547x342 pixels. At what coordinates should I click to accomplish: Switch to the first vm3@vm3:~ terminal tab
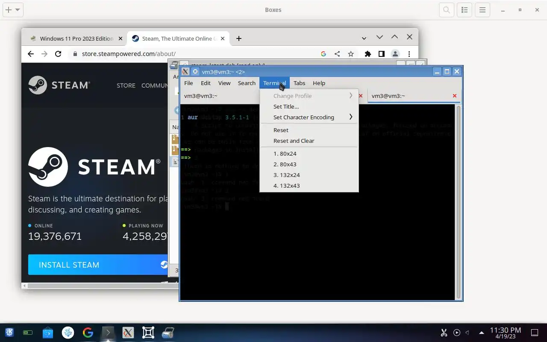pyautogui.click(x=220, y=96)
